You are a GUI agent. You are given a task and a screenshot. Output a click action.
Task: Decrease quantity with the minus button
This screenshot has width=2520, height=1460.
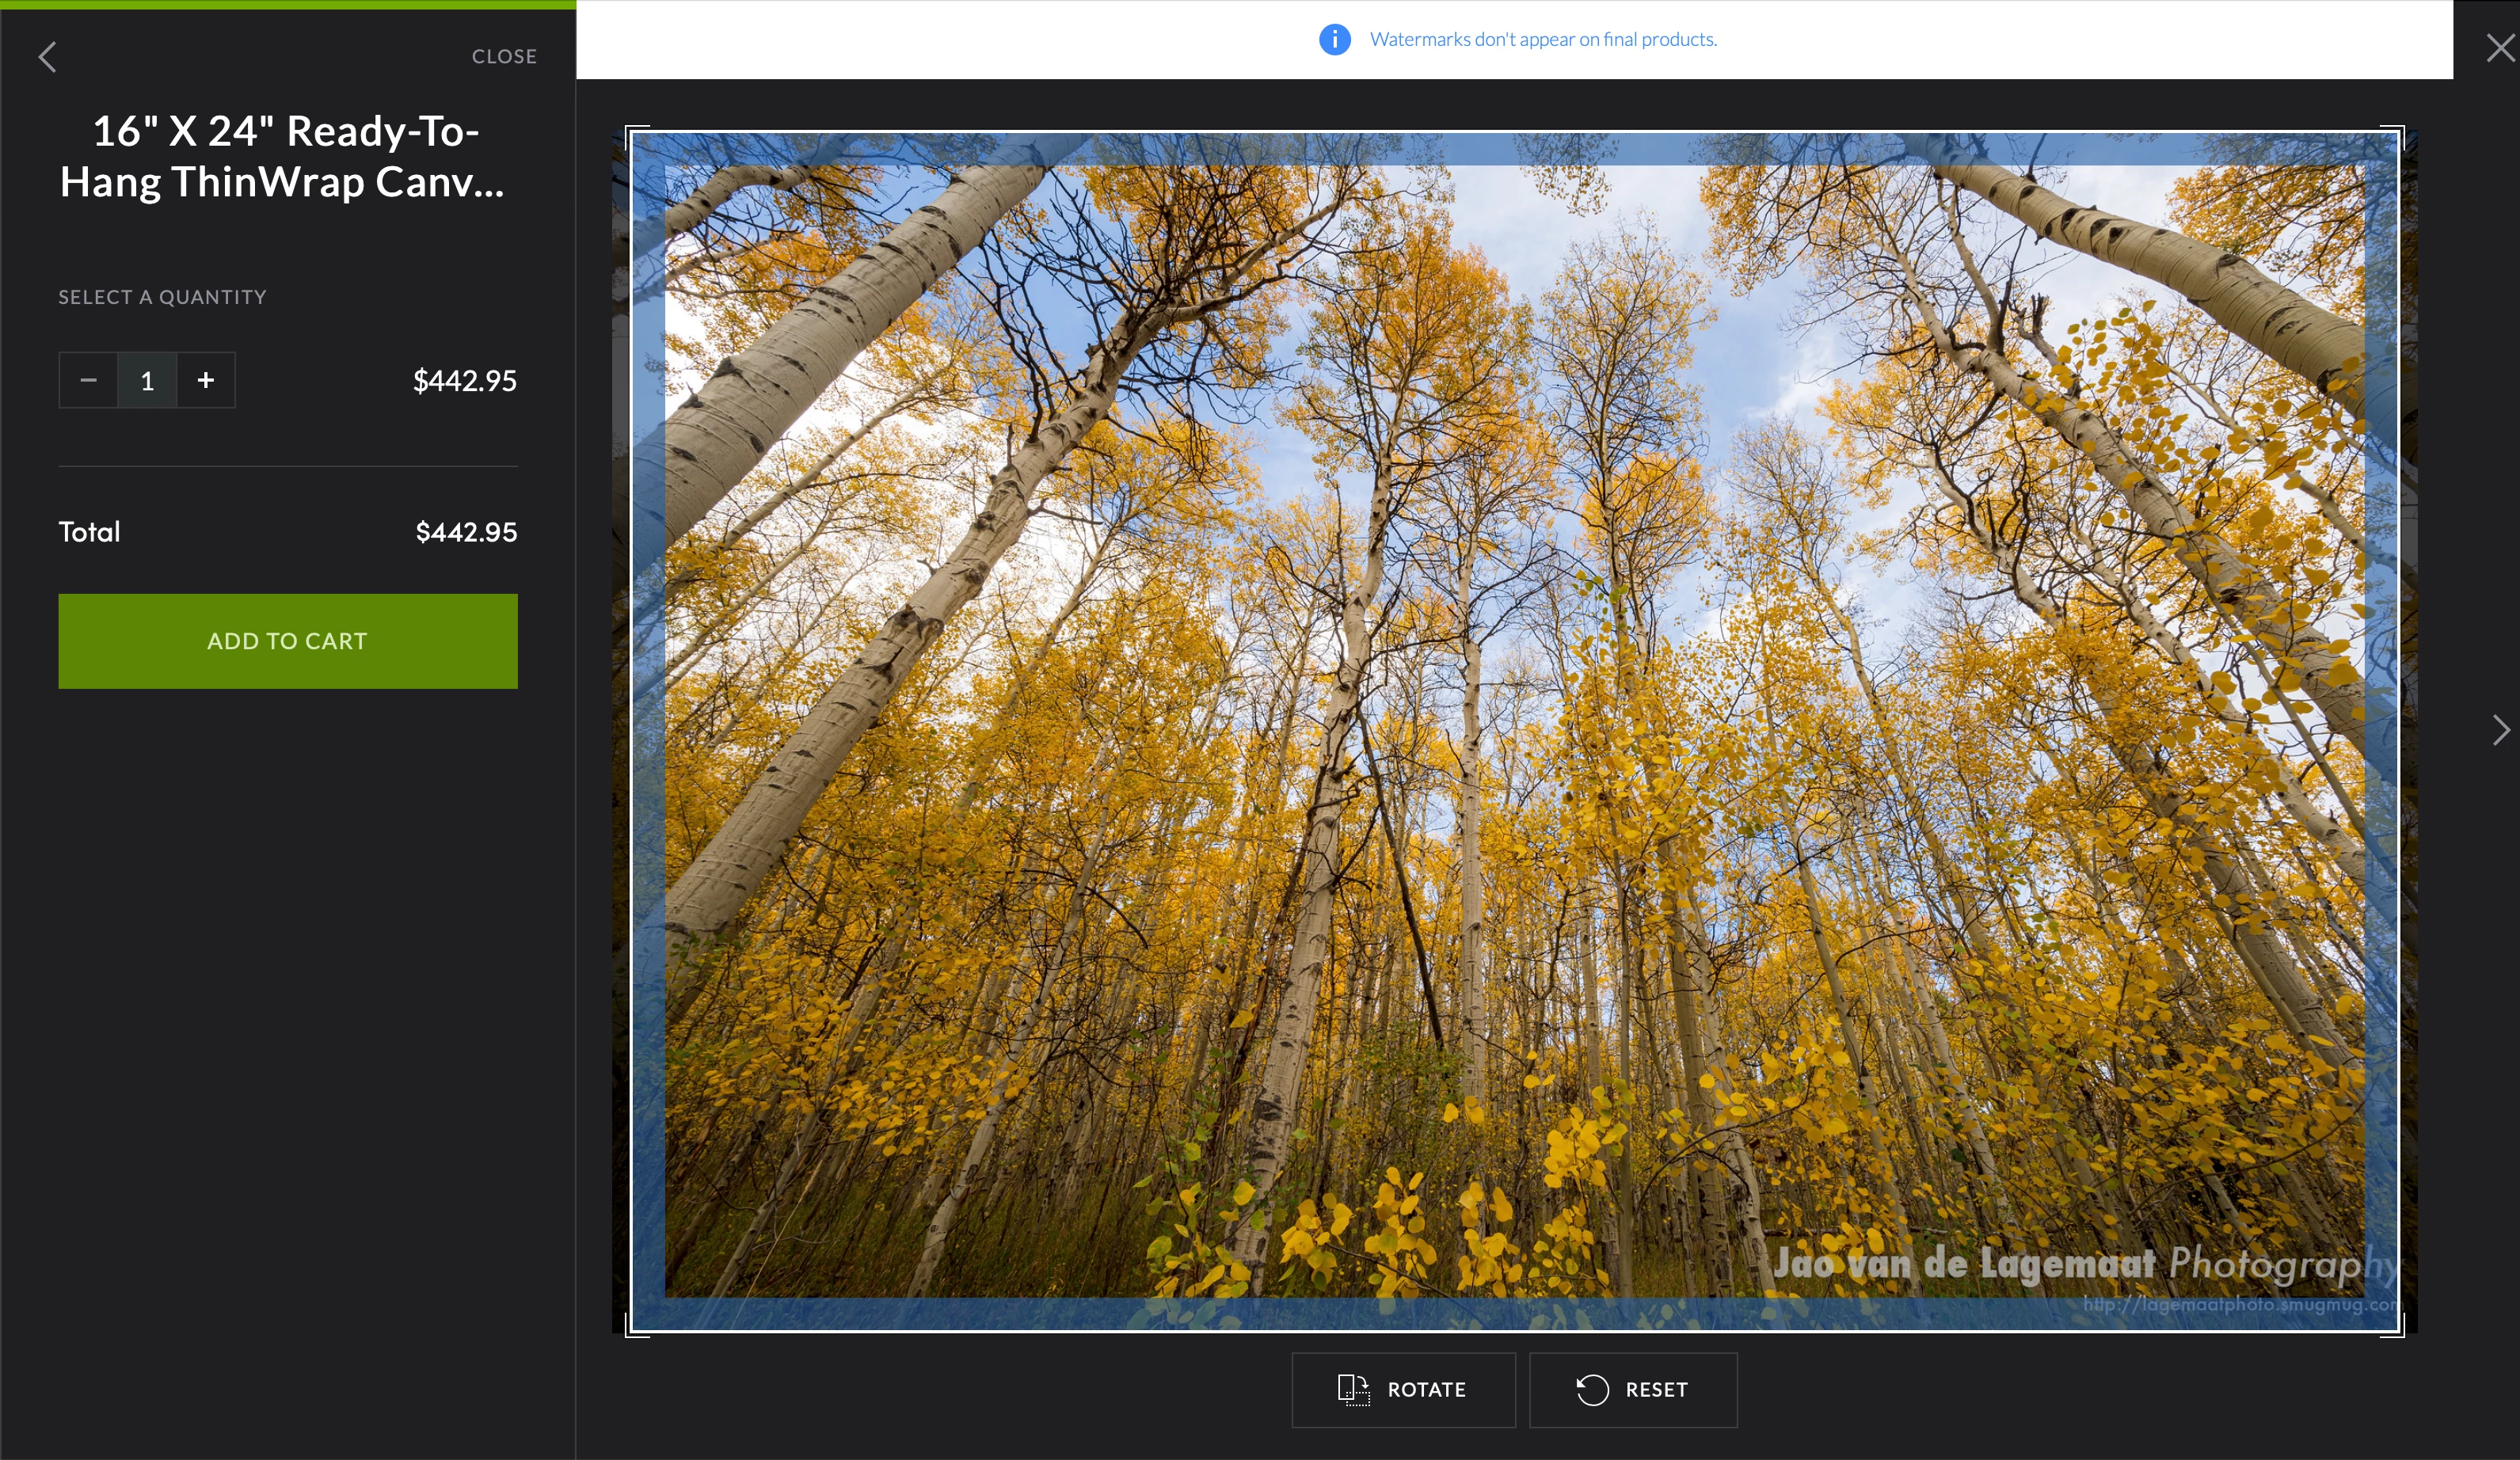tap(88, 380)
